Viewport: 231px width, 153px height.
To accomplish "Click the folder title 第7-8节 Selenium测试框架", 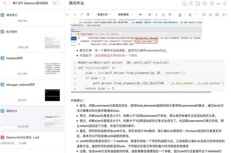I will [30, 3].
